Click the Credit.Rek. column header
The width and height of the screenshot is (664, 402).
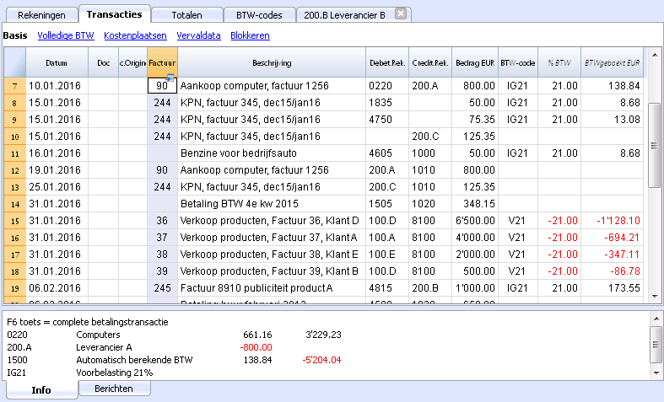tap(430, 62)
